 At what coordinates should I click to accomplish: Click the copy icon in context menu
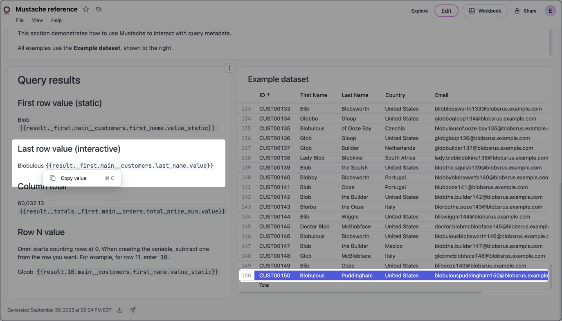point(53,178)
